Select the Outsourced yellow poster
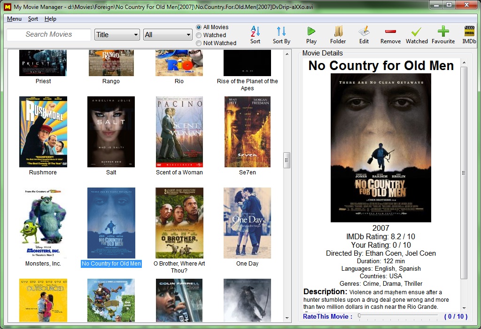Viewport: 481px width, 329px height. pos(43,300)
